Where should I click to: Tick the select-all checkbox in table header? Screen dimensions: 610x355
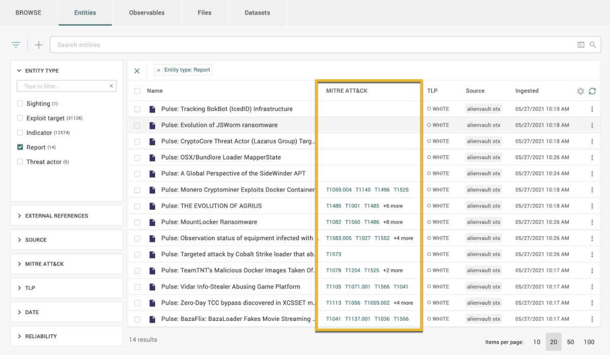(137, 91)
